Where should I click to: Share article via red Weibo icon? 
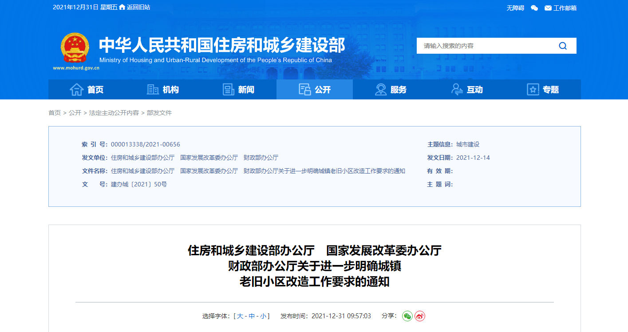tap(420, 316)
